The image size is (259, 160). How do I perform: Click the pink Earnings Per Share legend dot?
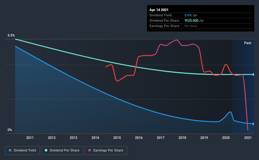[x=90, y=150]
